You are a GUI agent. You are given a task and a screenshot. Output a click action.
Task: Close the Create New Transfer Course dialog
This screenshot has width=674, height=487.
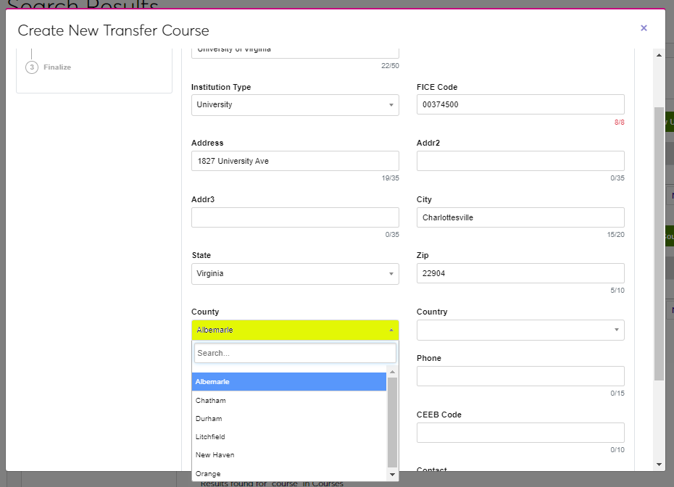644,28
